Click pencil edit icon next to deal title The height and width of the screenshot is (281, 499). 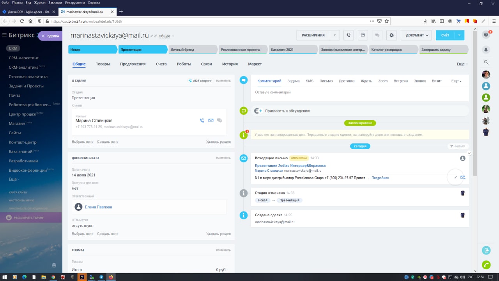[152, 36]
